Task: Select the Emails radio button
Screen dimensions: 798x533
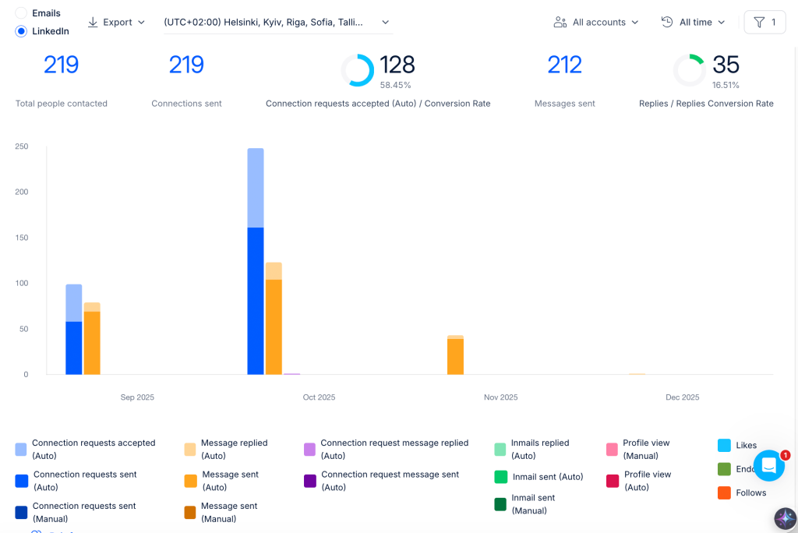Action: tap(21, 13)
